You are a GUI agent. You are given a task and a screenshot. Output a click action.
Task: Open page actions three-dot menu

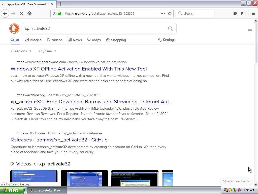163,13
